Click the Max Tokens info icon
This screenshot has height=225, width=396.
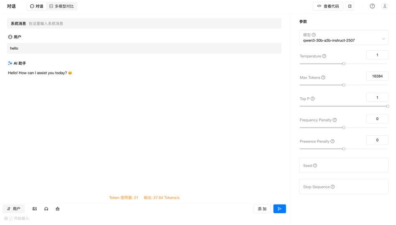pyautogui.click(x=323, y=78)
